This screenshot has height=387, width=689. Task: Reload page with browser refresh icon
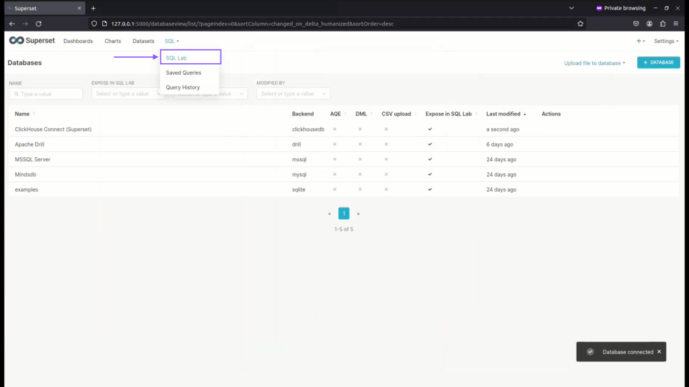[38, 24]
